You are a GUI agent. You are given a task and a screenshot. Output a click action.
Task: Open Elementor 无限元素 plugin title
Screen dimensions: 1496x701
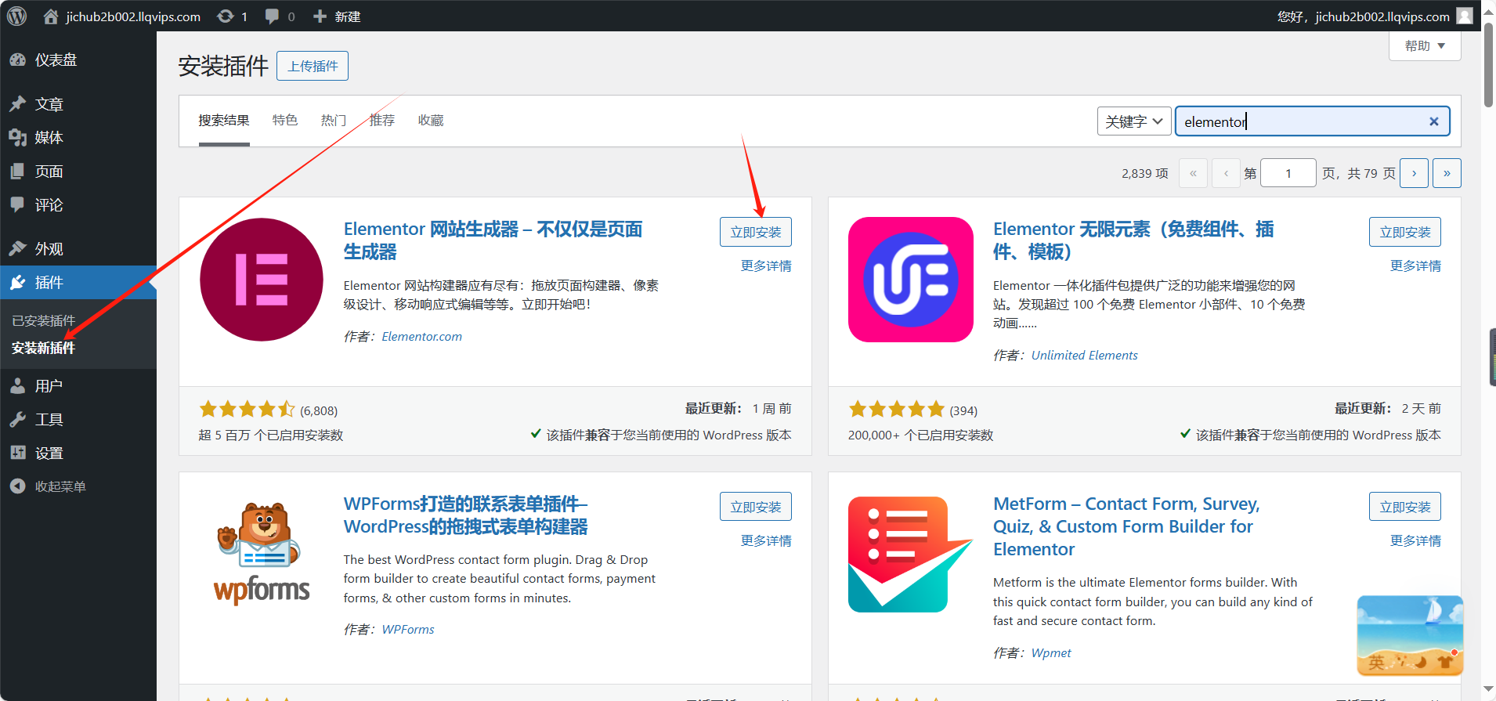(1134, 240)
